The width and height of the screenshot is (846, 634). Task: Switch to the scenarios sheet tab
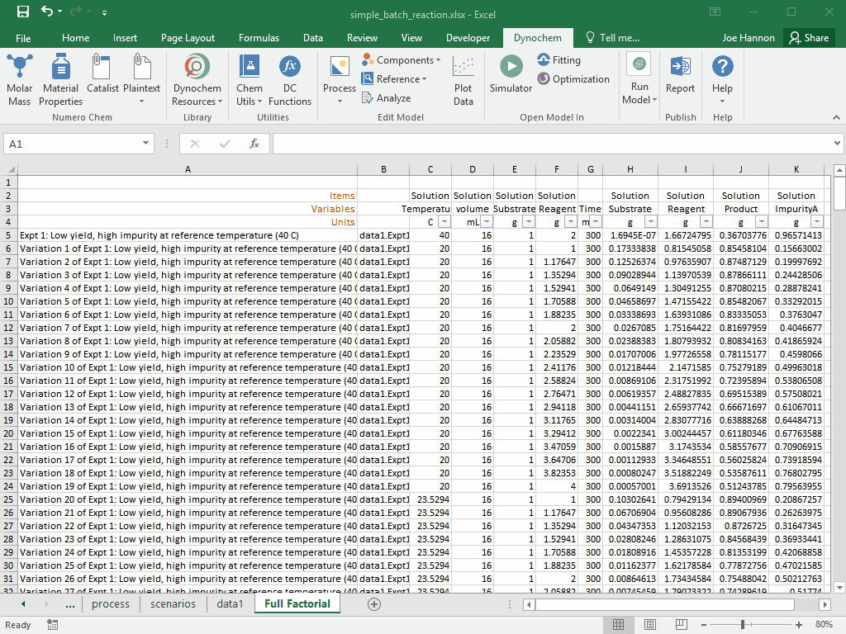click(x=173, y=604)
